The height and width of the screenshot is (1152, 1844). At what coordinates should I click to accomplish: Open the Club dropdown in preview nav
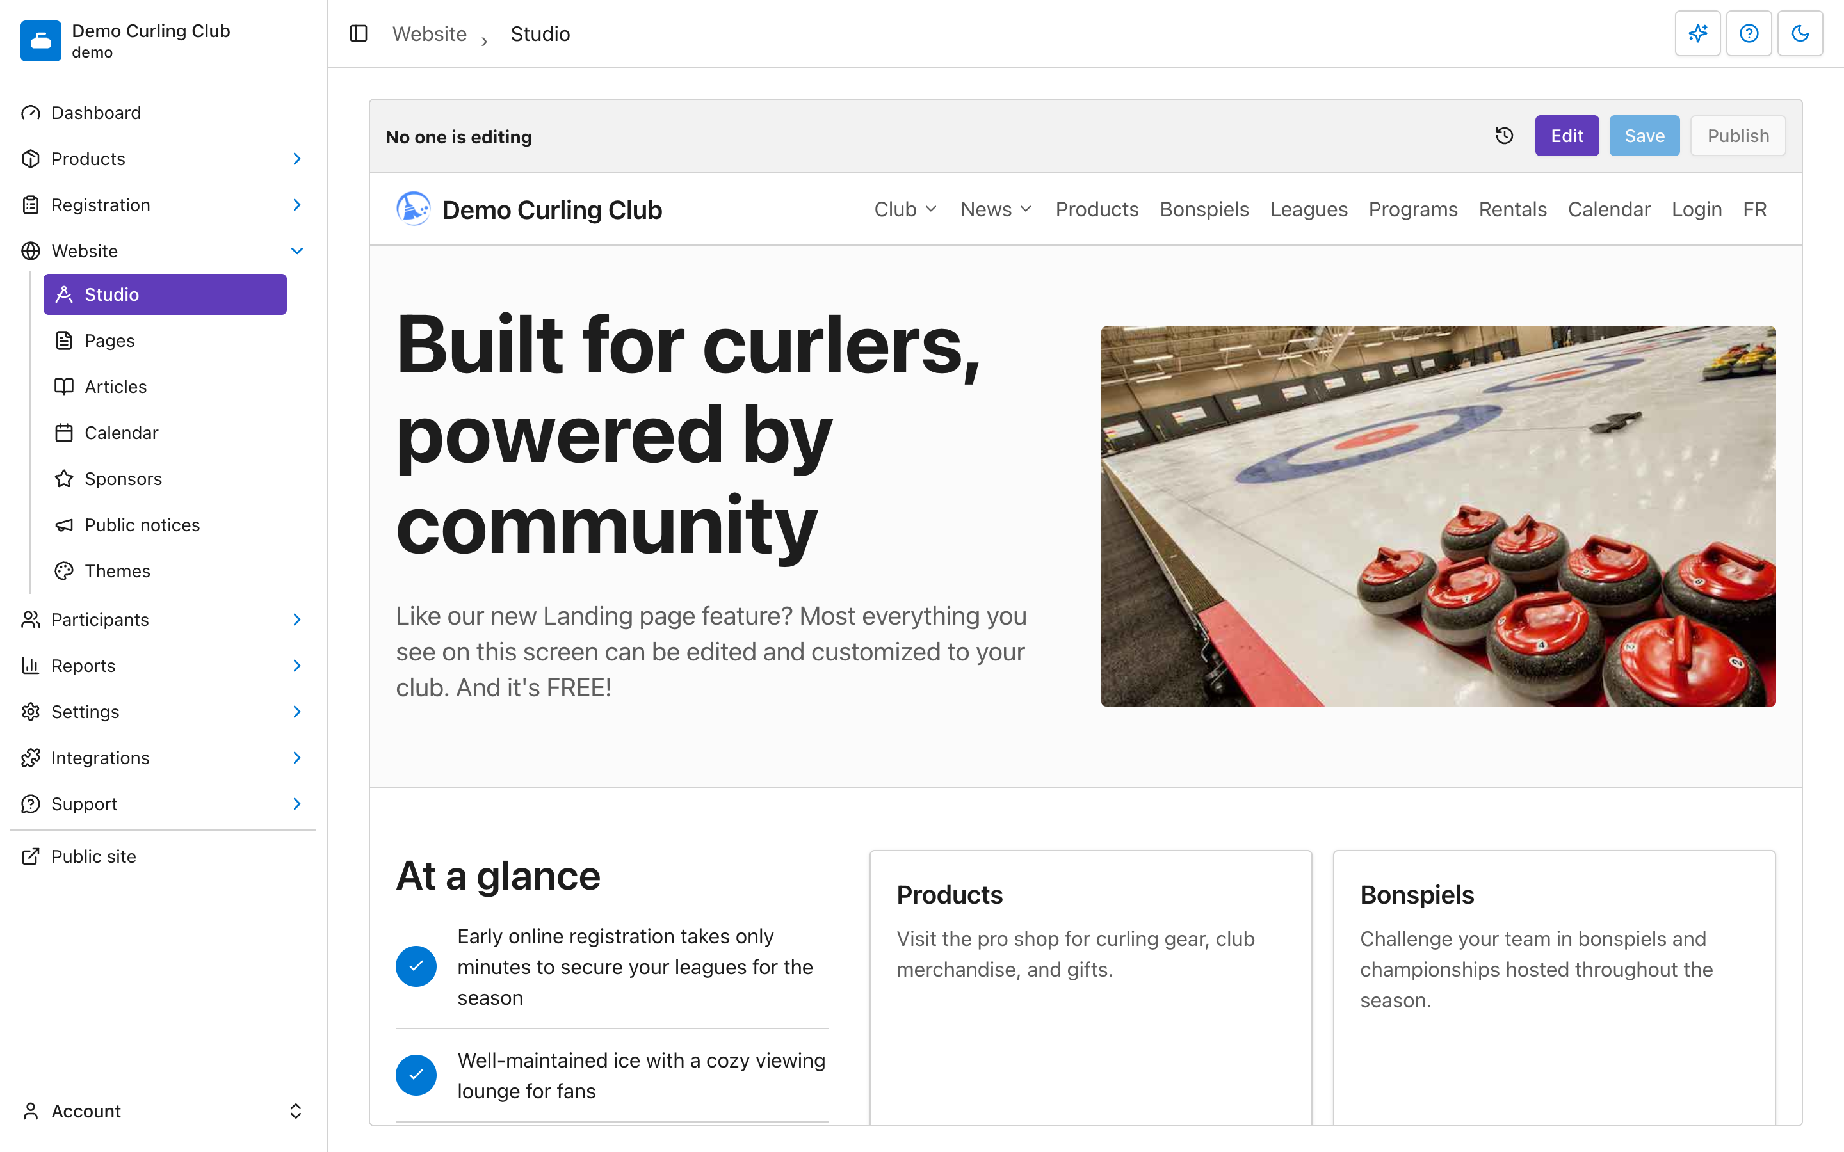coord(905,209)
